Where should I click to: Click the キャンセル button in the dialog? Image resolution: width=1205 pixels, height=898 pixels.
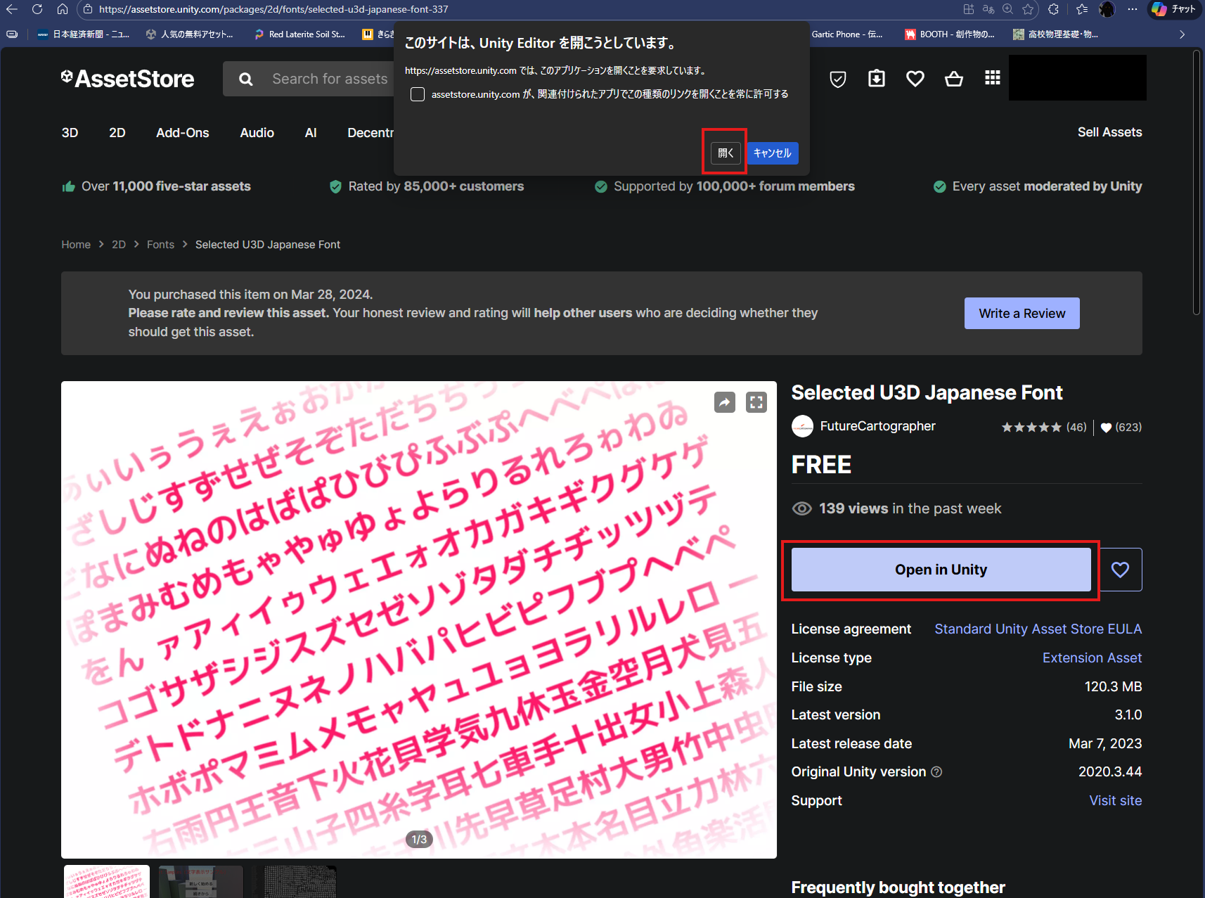(x=772, y=153)
